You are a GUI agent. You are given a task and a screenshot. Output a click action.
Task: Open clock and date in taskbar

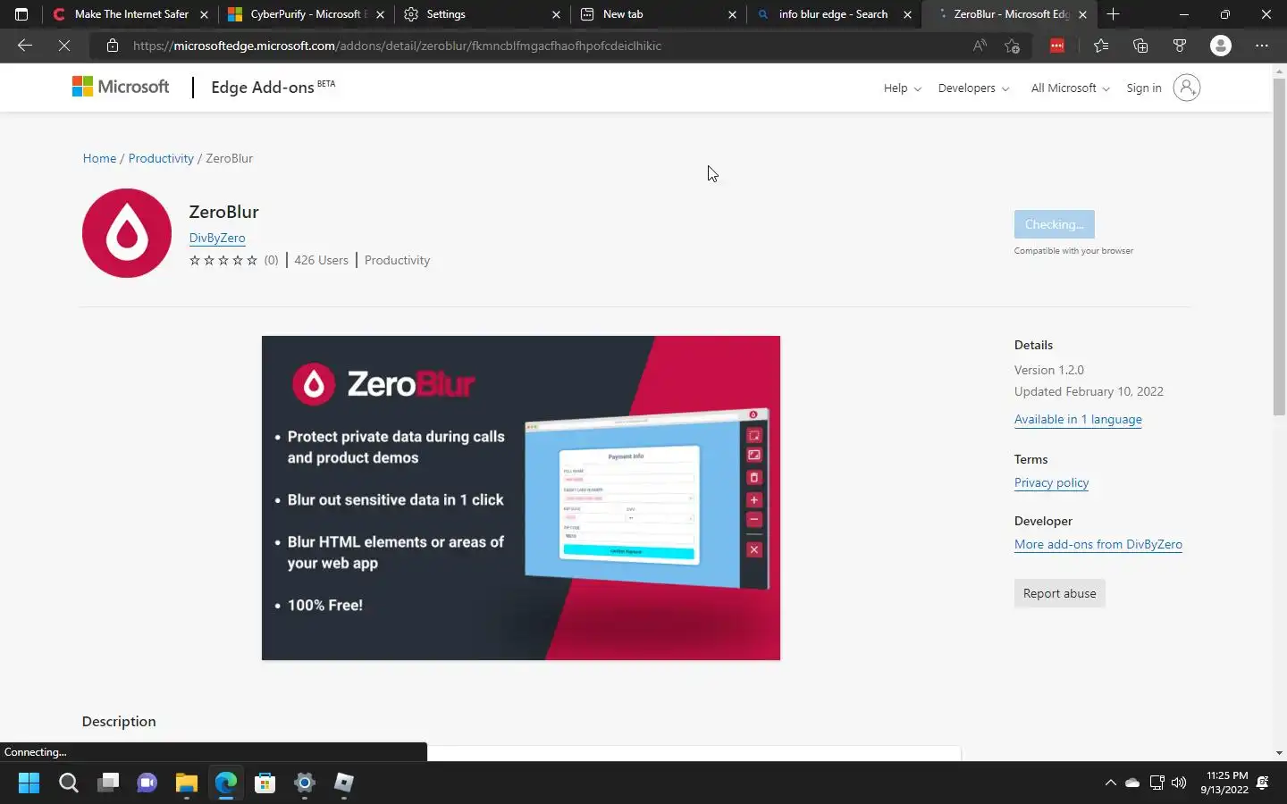(1224, 783)
